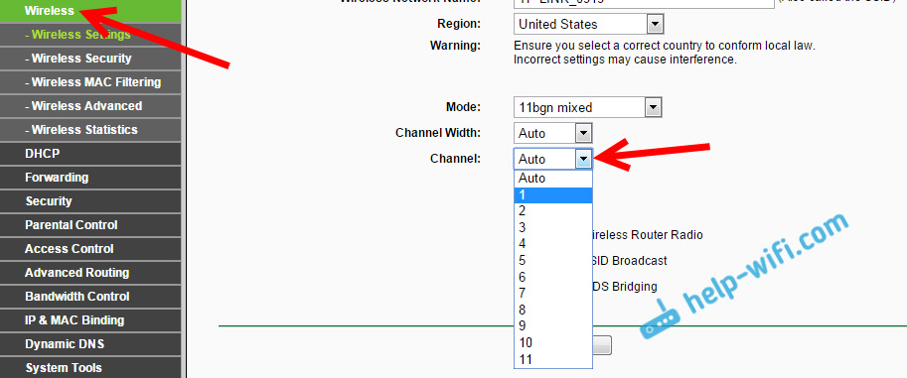Select Wireless Security submenu
Viewport: 907px width, 378px height.
tap(90, 59)
